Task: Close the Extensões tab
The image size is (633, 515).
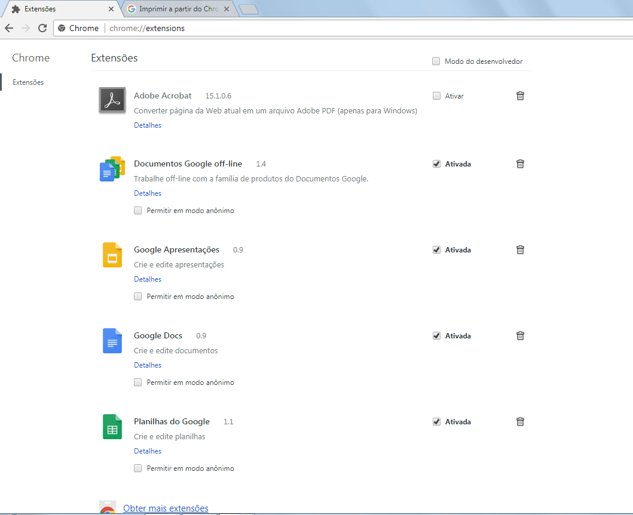Action: (111, 9)
